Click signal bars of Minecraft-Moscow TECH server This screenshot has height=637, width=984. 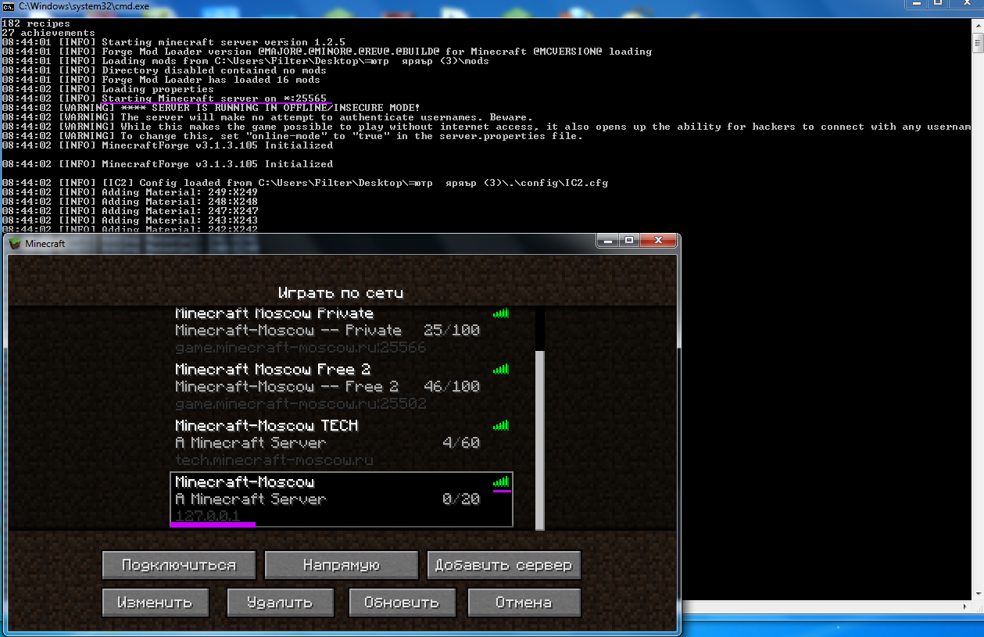click(x=500, y=426)
